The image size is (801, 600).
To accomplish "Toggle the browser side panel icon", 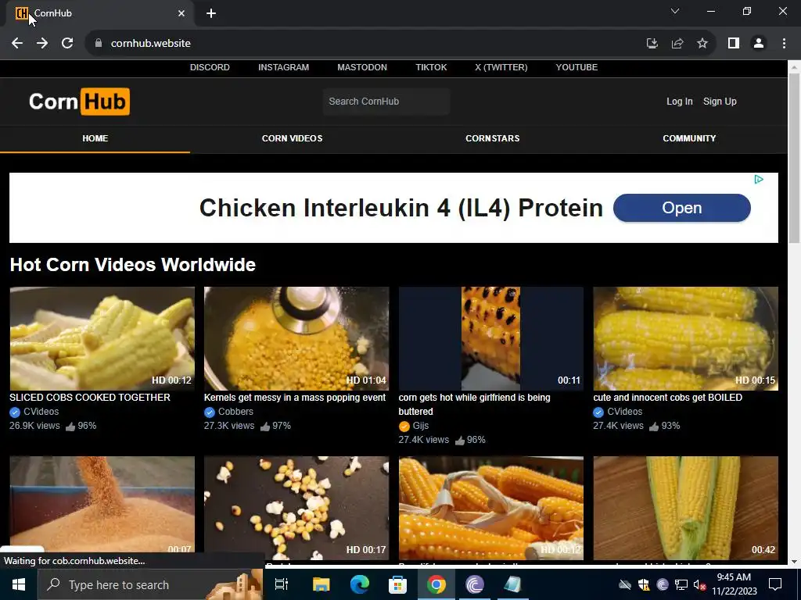I will (x=734, y=44).
